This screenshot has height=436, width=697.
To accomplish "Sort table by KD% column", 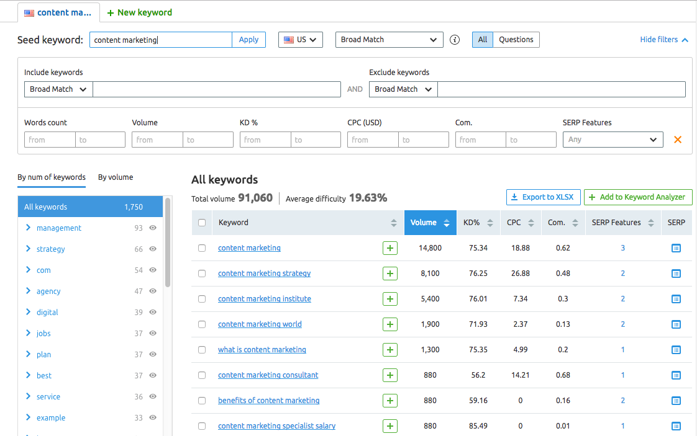I will [490, 223].
